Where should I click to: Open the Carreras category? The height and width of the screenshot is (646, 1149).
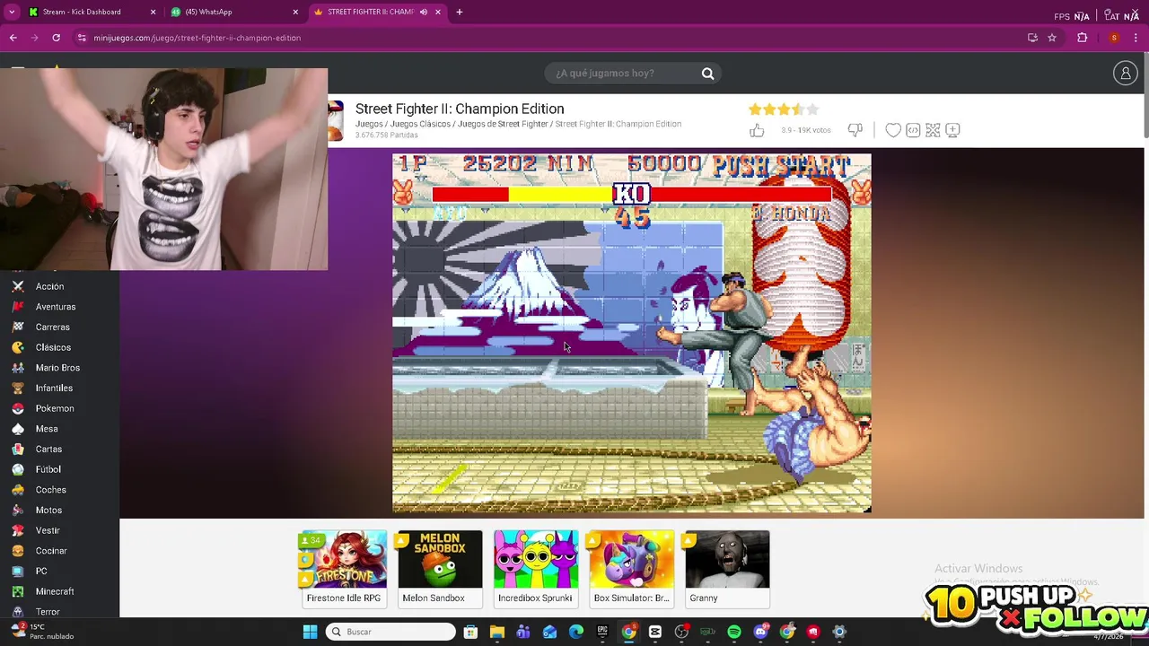click(x=52, y=327)
